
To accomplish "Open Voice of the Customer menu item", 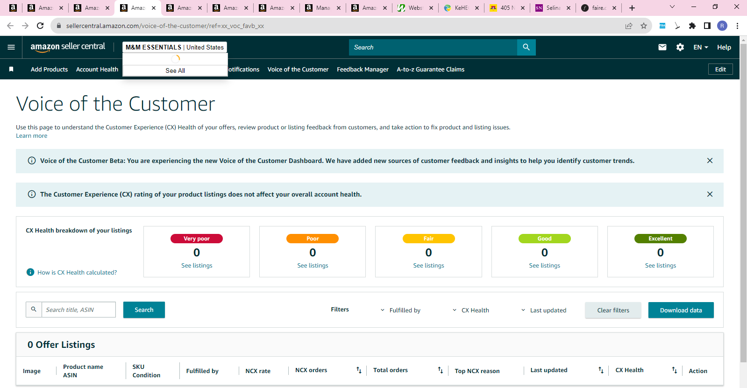I will (298, 69).
